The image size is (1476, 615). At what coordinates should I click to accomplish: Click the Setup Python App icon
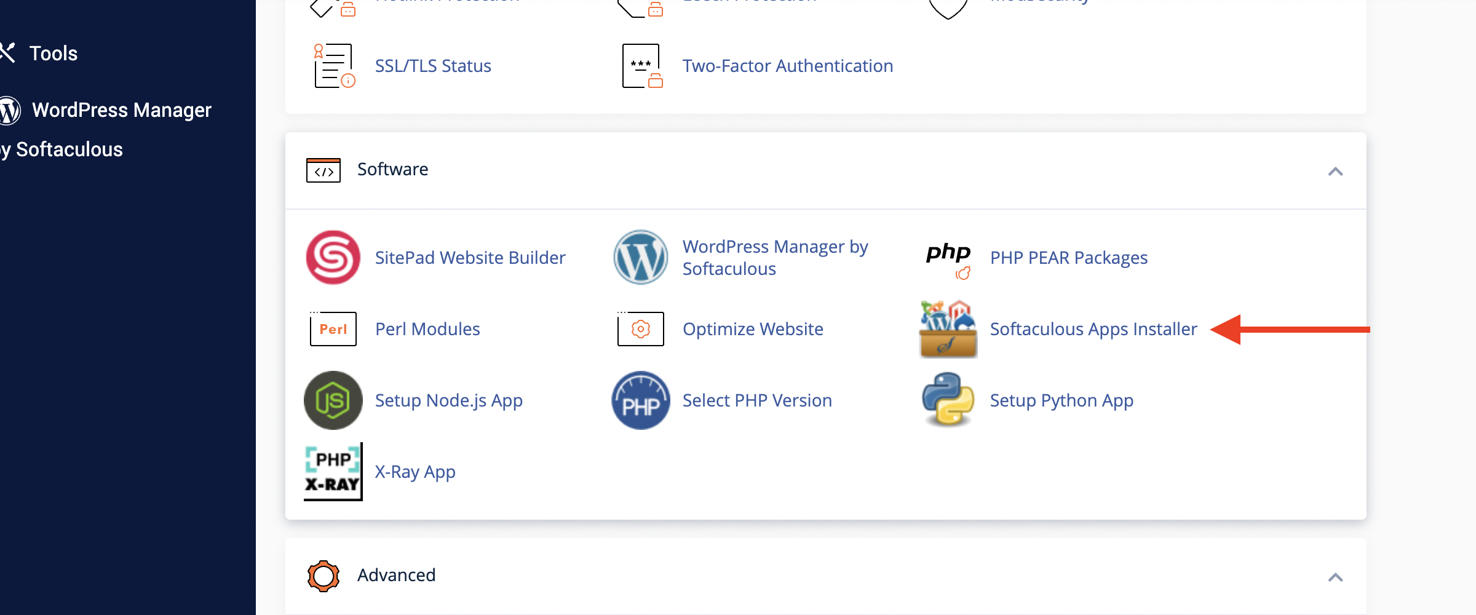[947, 400]
